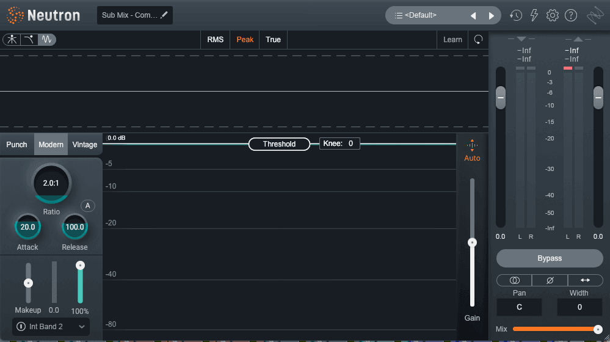The height and width of the screenshot is (342, 610).
Task: Open the undo history icon
Action: [x=516, y=15]
